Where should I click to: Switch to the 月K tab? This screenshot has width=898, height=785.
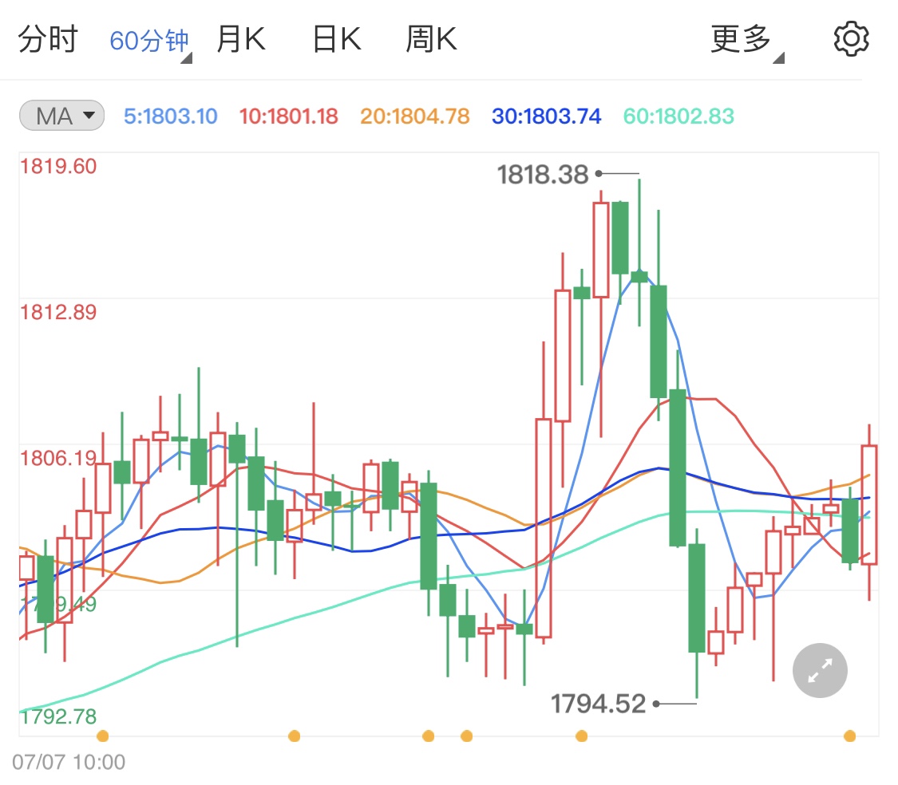click(x=241, y=40)
